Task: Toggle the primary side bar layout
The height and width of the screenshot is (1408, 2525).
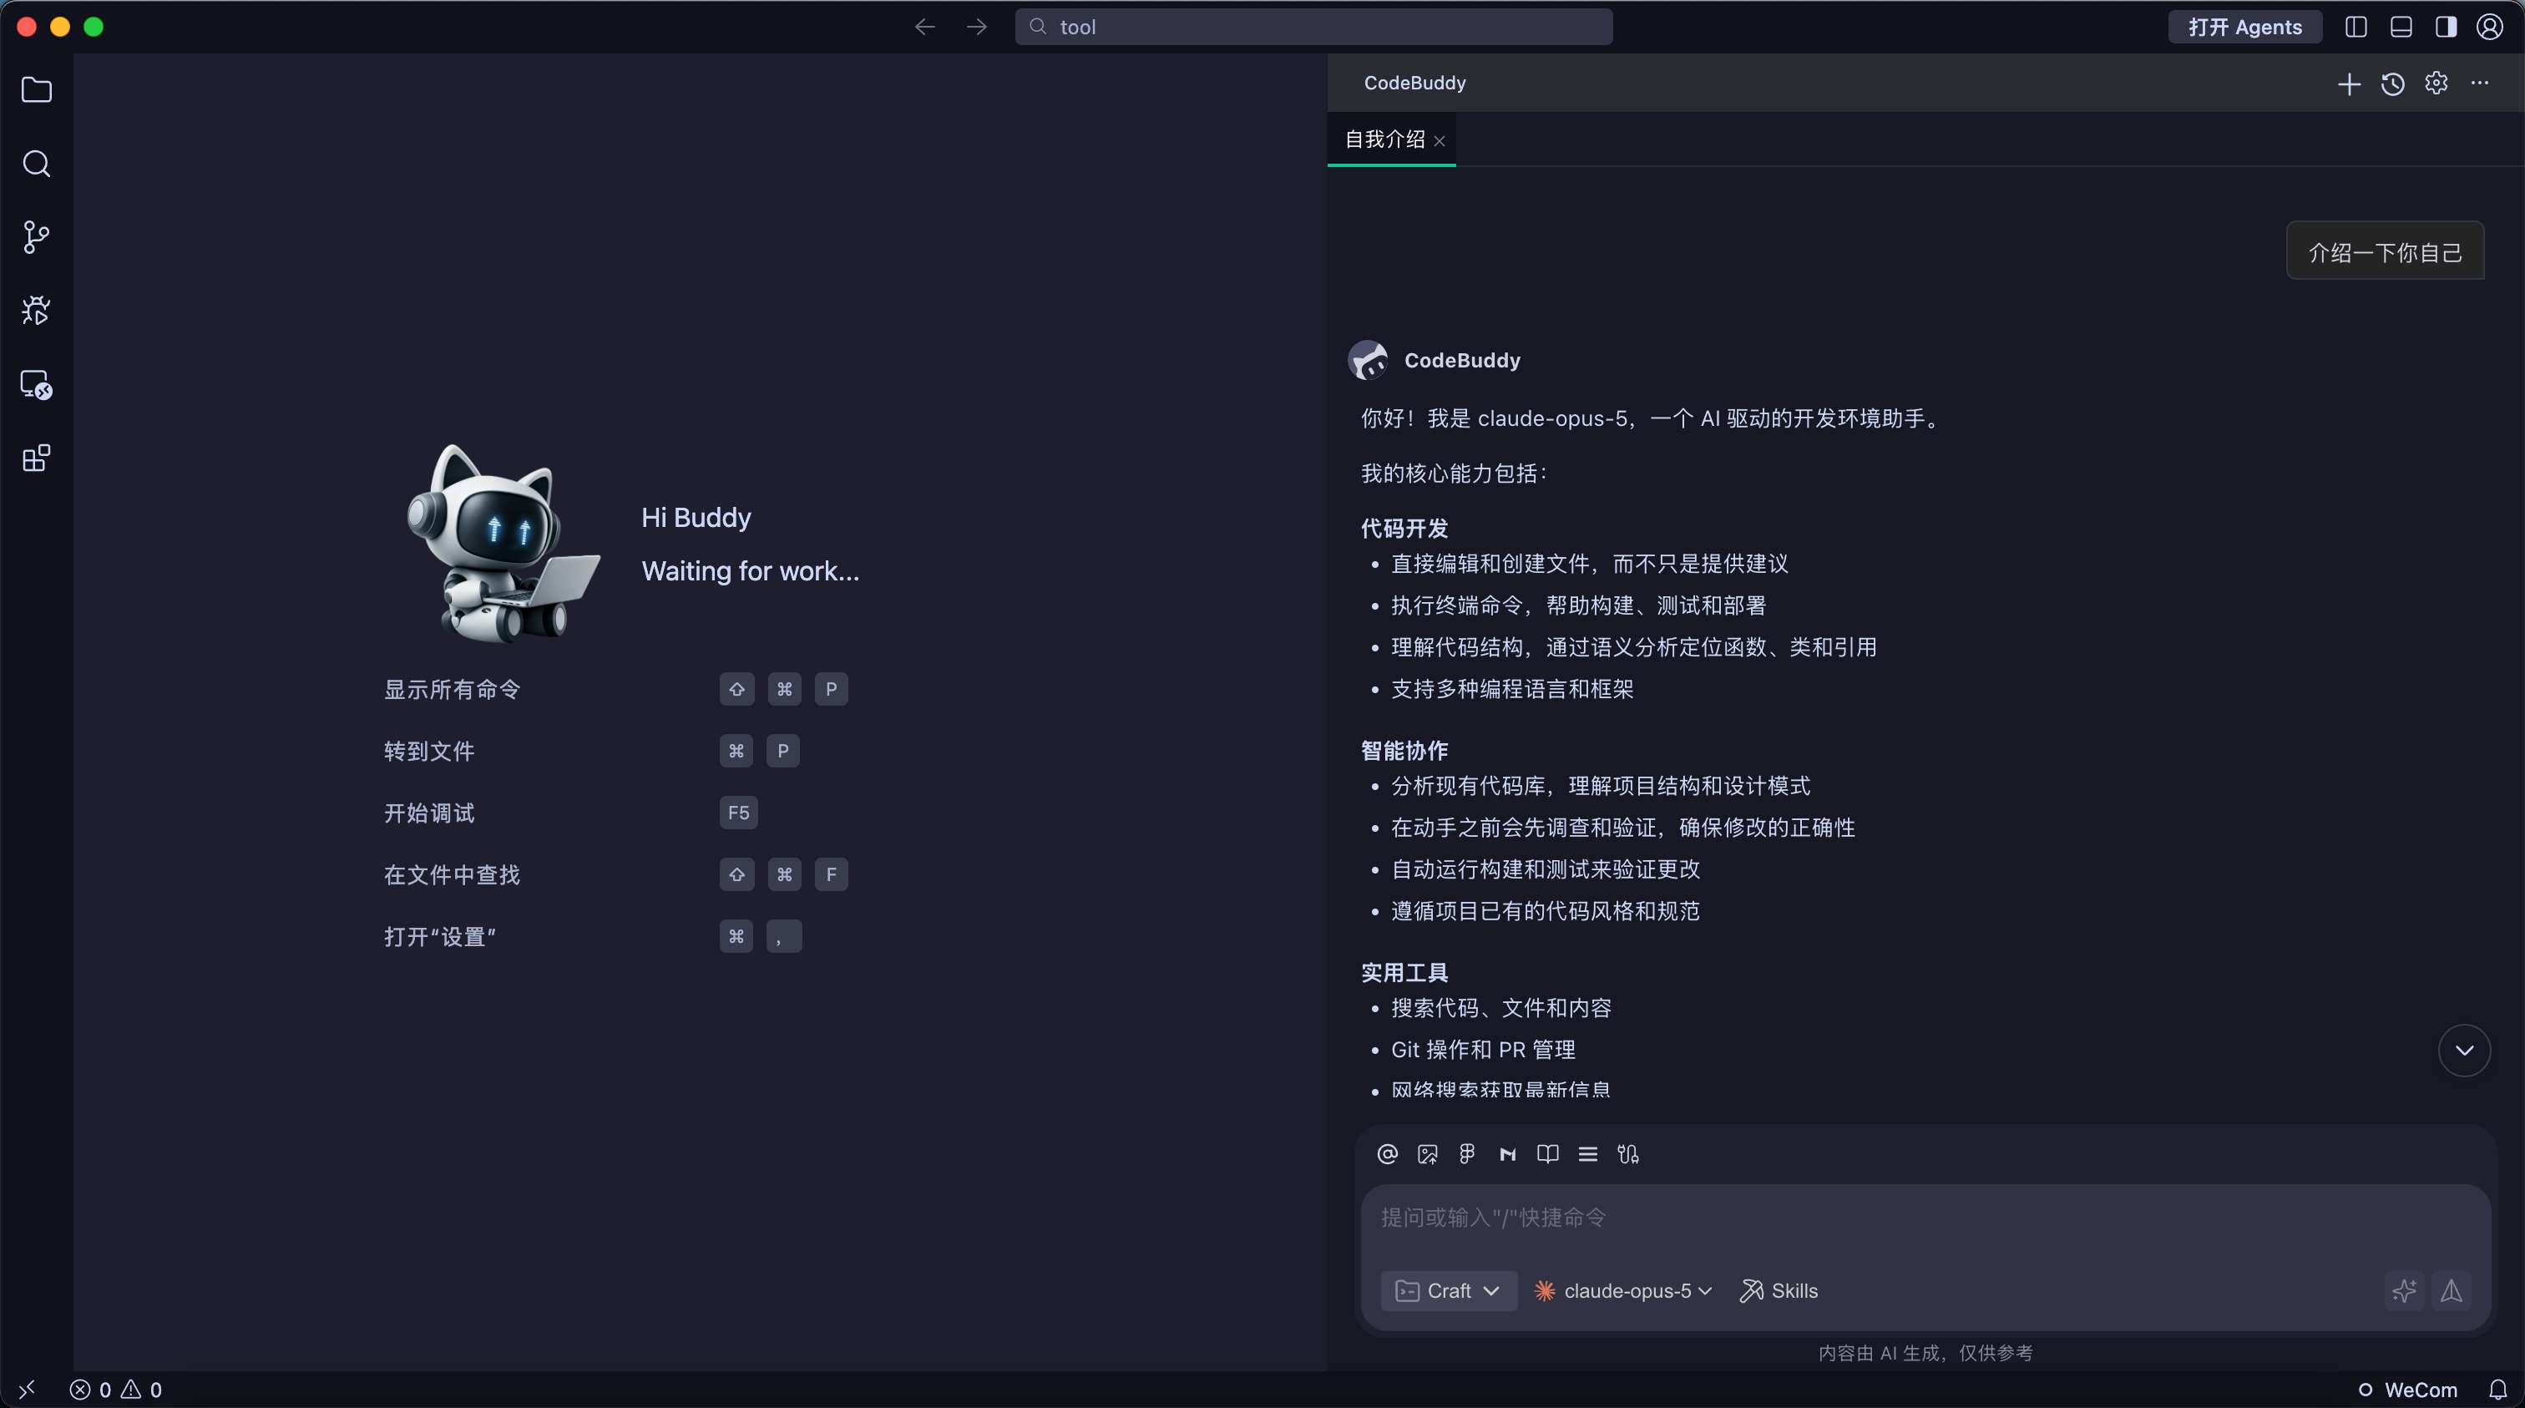Action: tap(2356, 27)
